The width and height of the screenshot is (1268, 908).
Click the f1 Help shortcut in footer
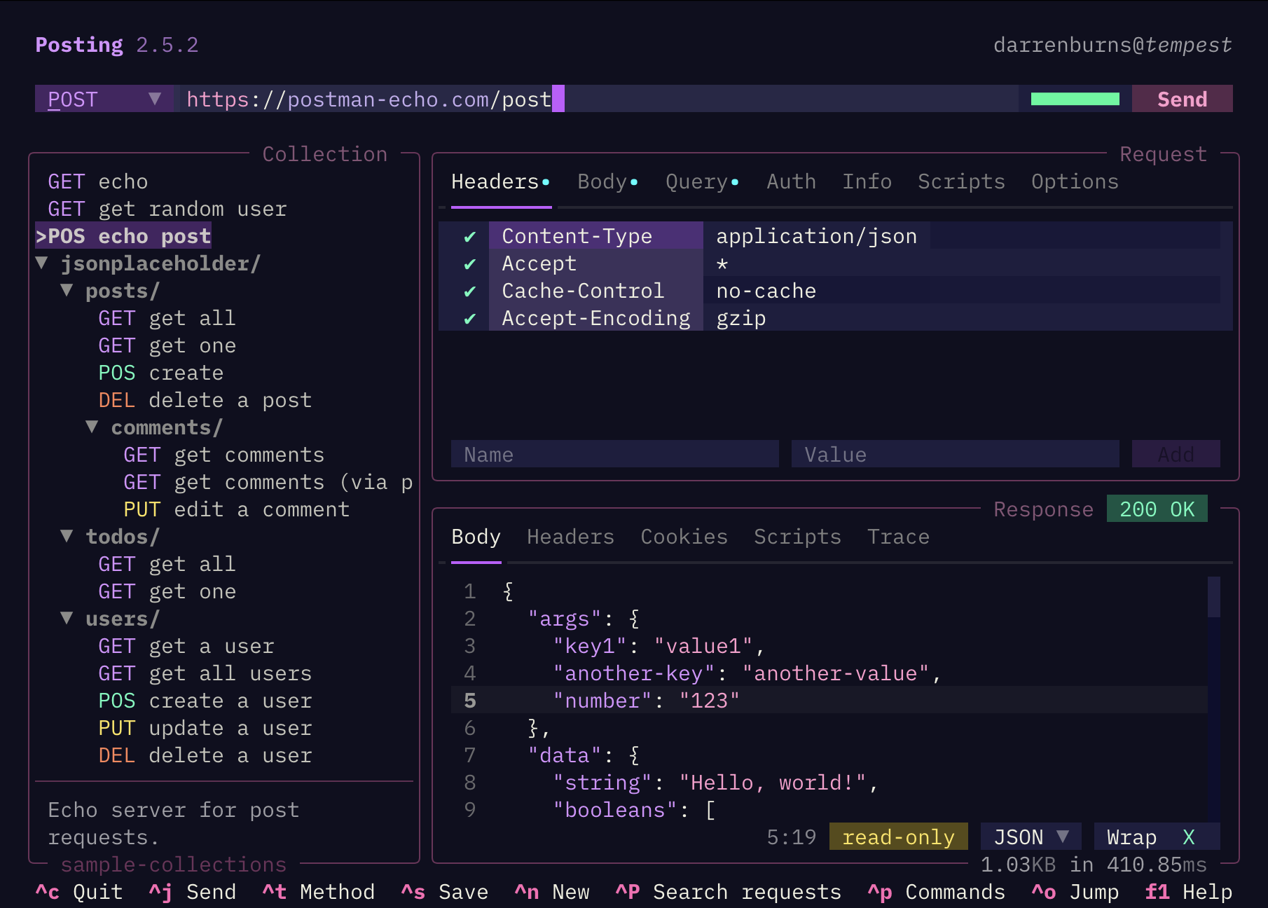coord(1187,892)
